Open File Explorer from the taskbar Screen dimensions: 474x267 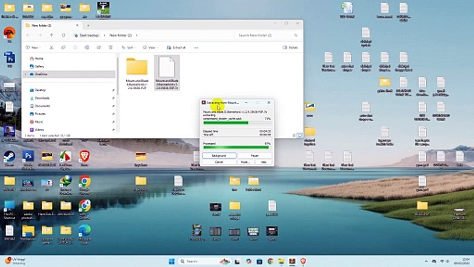(281, 261)
